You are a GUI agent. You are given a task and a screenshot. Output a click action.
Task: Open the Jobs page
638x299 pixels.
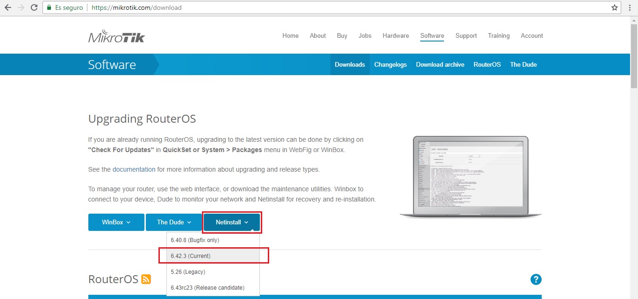[x=365, y=35]
